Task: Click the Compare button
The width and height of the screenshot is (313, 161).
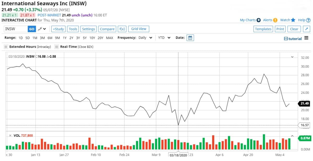Action: tap(107, 29)
